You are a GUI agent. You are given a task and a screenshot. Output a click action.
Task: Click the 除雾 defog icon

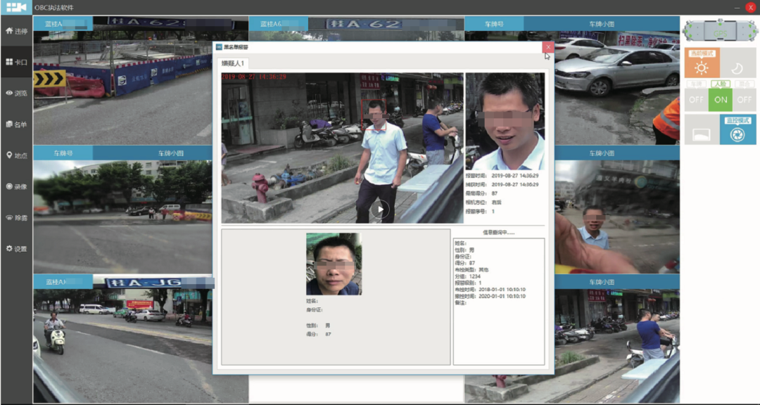tap(16, 217)
